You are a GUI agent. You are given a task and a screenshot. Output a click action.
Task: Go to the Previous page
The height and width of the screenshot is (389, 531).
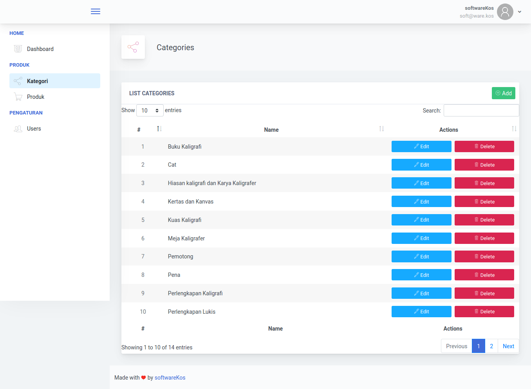pos(457,346)
